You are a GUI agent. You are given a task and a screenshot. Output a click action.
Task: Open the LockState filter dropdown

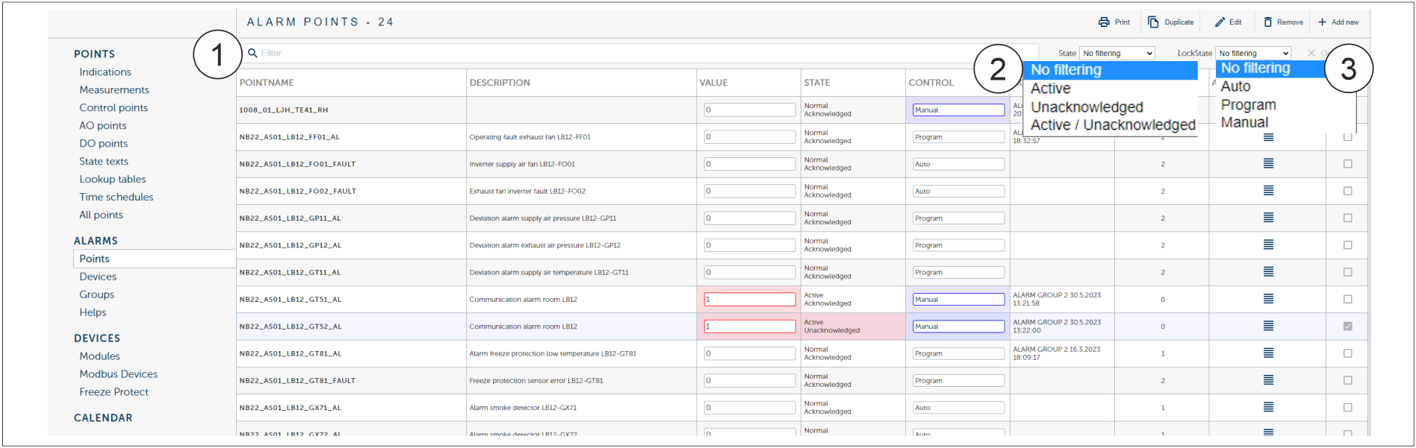(1253, 54)
